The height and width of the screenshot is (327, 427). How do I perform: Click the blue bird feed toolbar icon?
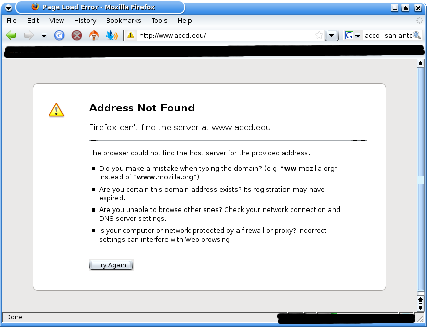click(x=112, y=35)
